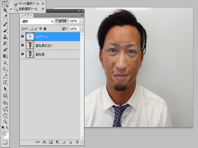Hide the 副社長のコピー layer
The height and width of the screenshot is (148, 198).
click(22, 45)
